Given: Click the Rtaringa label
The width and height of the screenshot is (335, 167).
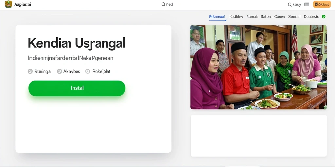Looking at the screenshot, I should pos(43,71).
